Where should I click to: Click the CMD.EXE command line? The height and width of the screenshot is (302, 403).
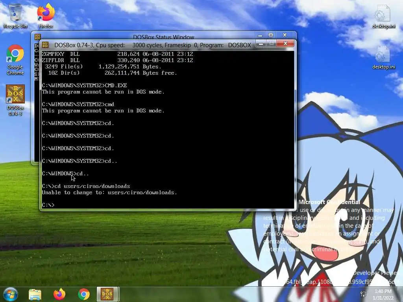84,85
